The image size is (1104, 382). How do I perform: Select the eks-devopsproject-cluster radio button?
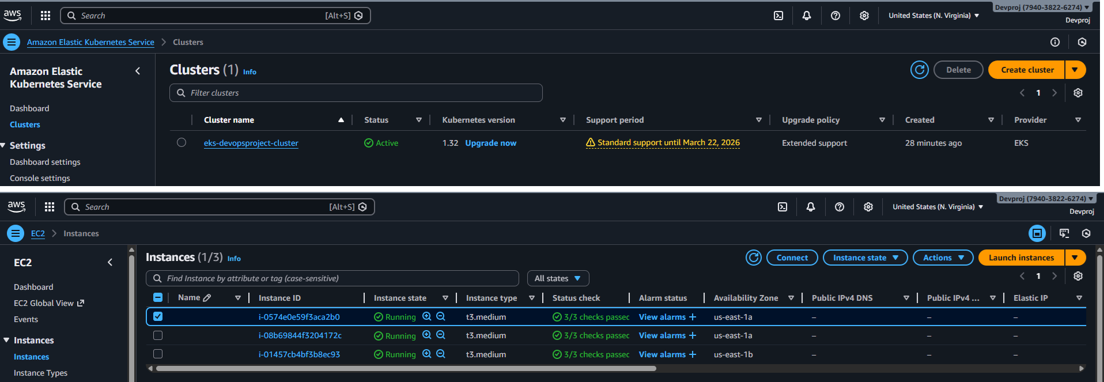[x=182, y=142]
